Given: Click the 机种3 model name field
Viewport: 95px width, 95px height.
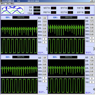Looking at the screenshot, I should [21, 57].
